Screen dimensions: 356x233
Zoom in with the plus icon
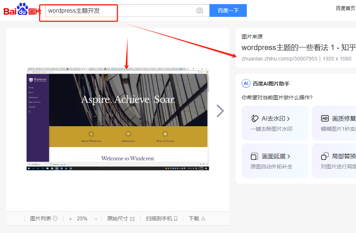tap(70, 219)
